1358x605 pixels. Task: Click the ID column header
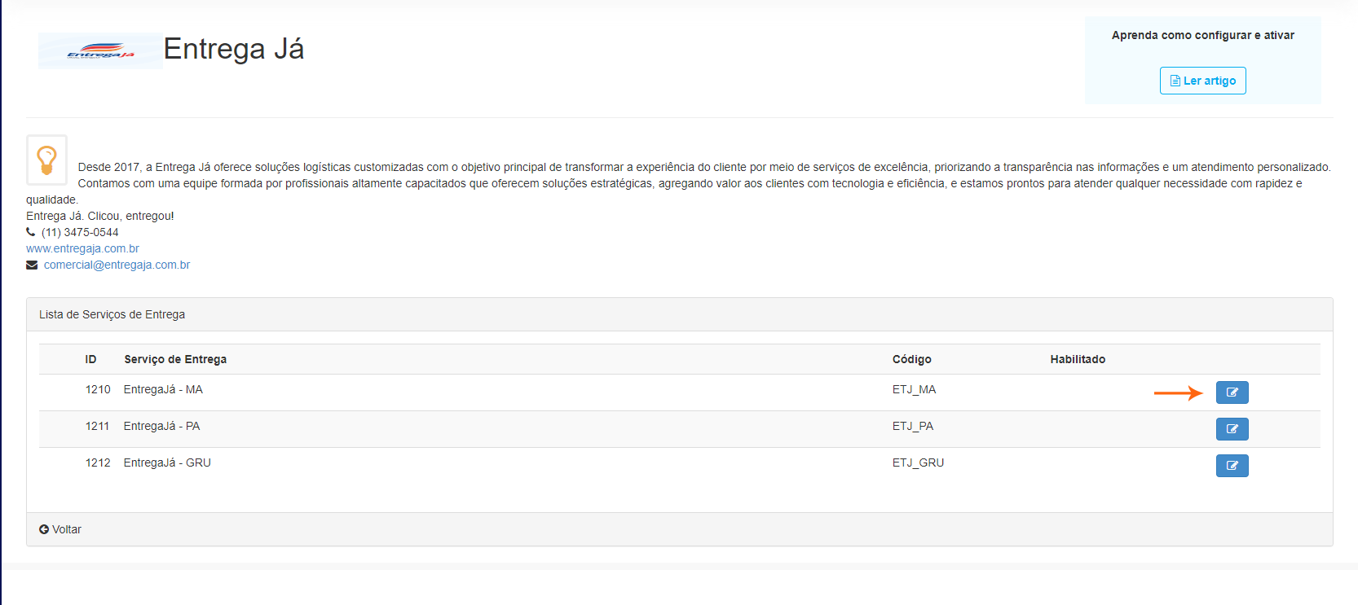click(x=90, y=359)
